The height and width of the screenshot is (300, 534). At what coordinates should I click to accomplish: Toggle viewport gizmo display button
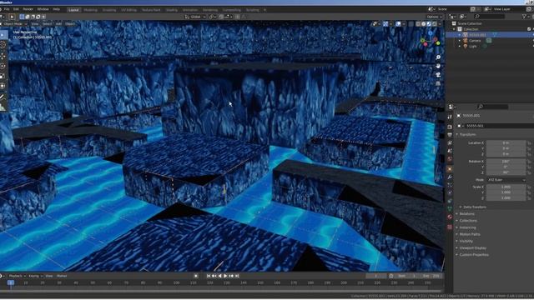click(x=385, y=24)
